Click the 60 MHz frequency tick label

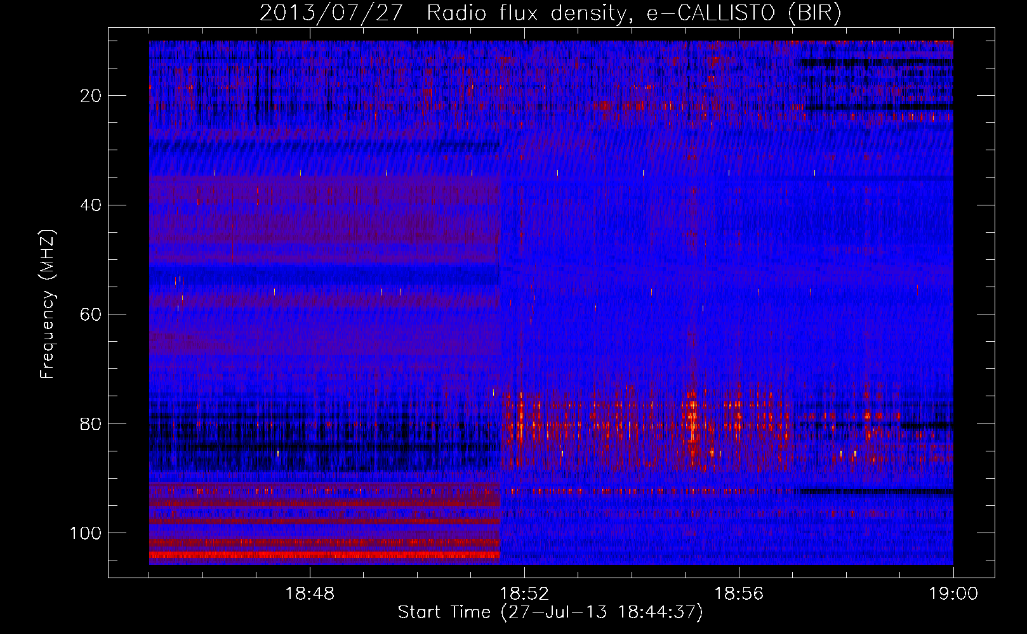[91, 314]
